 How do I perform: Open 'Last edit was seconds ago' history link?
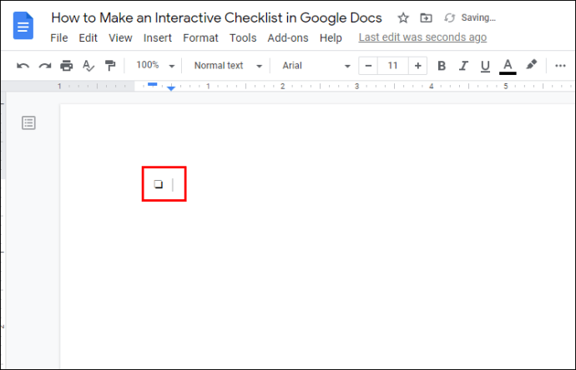422,37
